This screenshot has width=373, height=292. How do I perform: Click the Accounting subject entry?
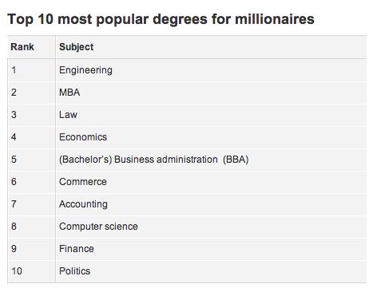(x=83, y=204)
